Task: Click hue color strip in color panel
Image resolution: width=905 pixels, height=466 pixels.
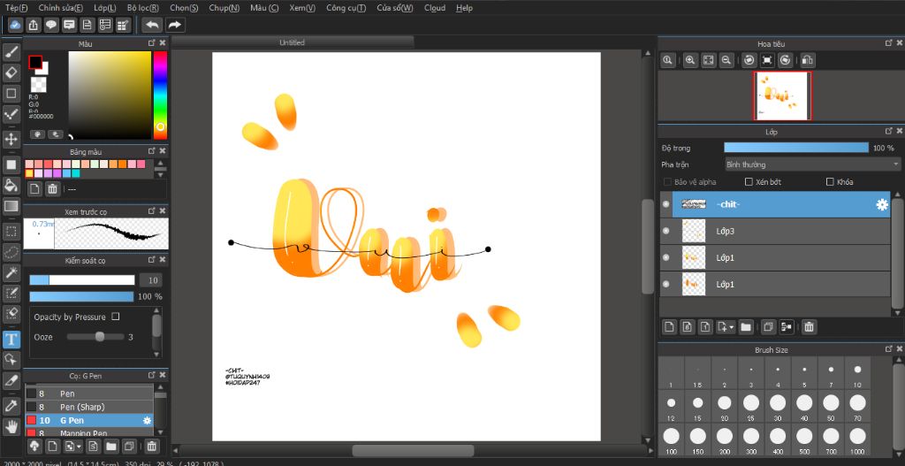Action: point(160,95)
